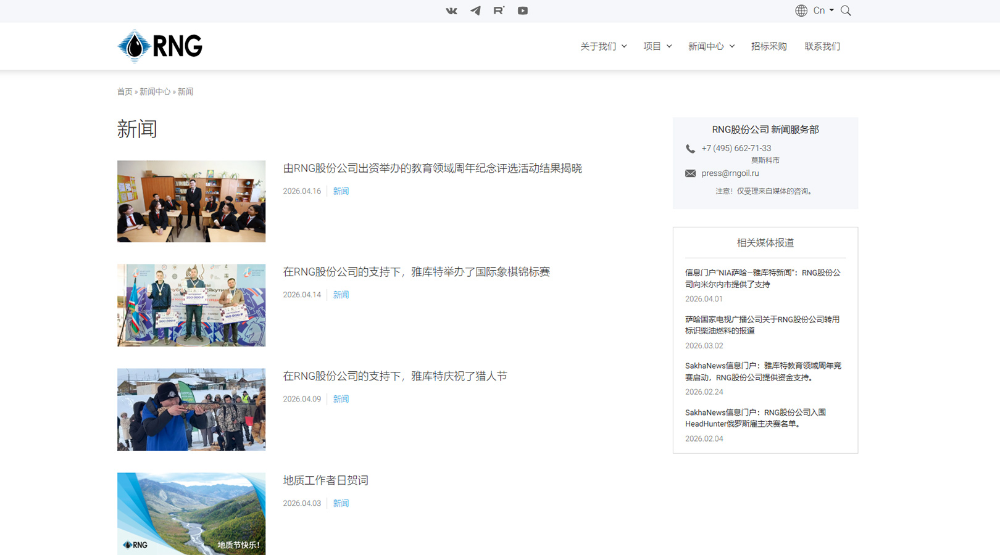The width and height of the screenshot is (1000, 555).
Task: Open the 联系我们 menu item
Action: (822, 46)
